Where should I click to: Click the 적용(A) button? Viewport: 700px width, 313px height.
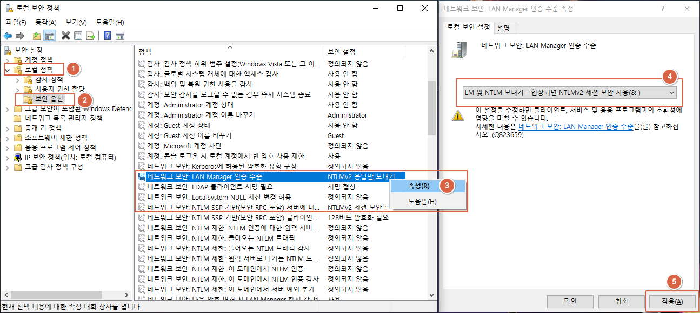click(x=671, y=301)
